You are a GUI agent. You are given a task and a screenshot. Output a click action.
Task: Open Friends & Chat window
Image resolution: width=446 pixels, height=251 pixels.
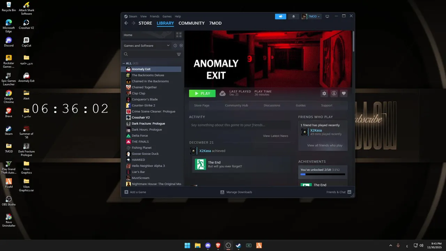pos(339,192)
